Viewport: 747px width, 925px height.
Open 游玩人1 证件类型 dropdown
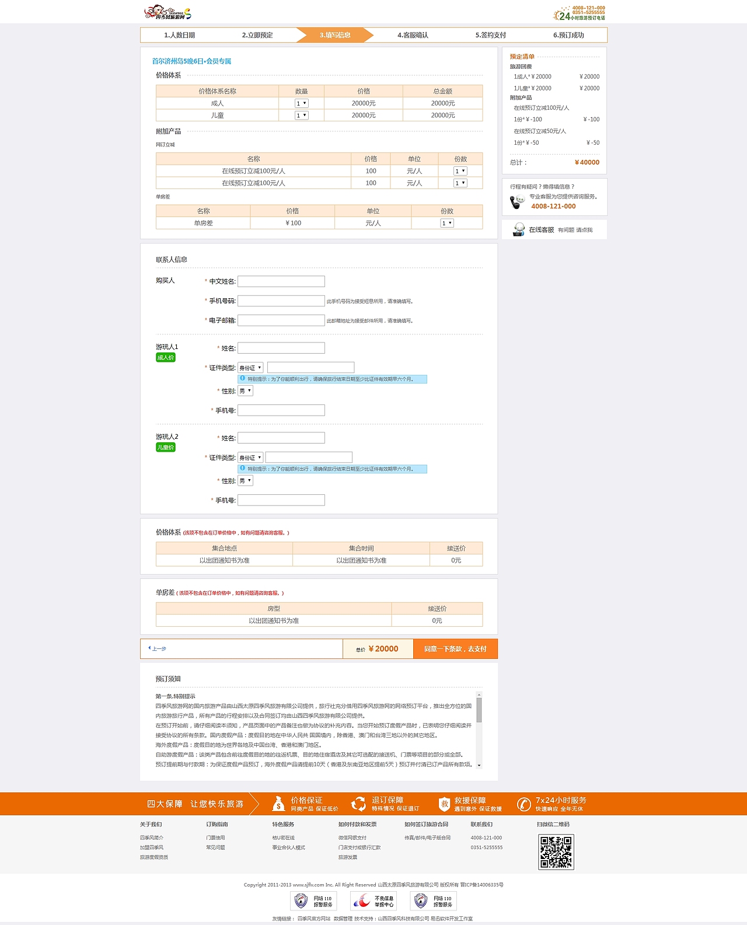click(x=251, y=368)
